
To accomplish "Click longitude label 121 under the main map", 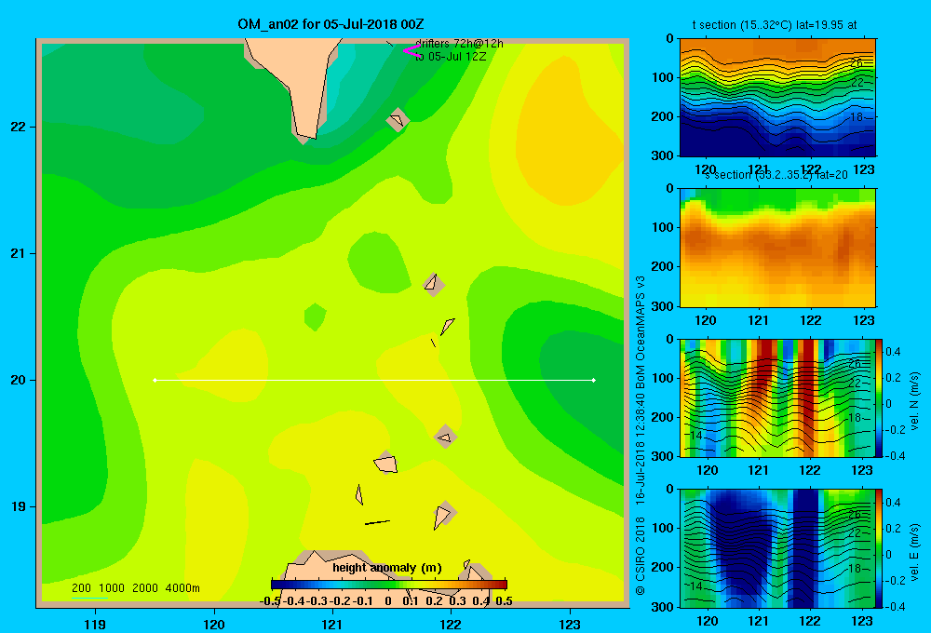I will click(x=332, y=624).
